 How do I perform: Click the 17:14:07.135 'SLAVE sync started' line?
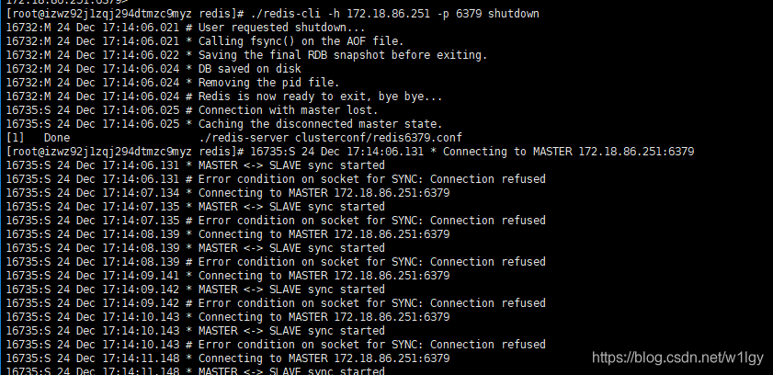point(195,207)
